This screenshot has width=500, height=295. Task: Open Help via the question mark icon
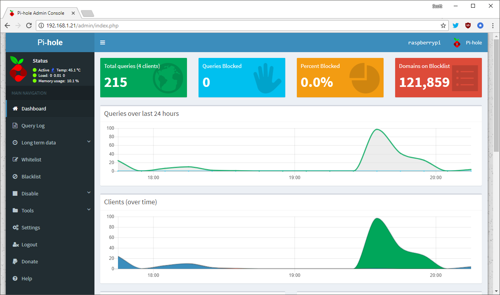pyautogui.click(x=15, y=278)
